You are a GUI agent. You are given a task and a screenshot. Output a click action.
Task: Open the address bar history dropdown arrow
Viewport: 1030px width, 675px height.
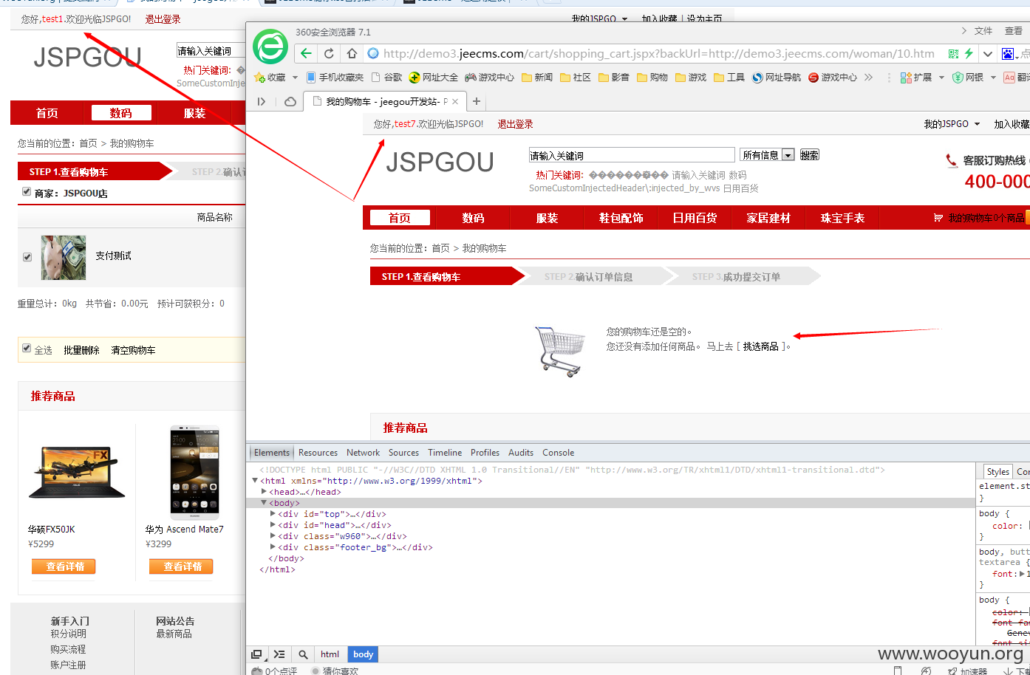tap(988, 53)
